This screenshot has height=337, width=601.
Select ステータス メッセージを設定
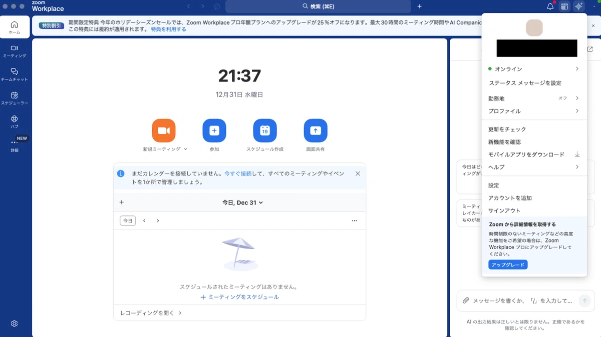click(x=525, y=83)
